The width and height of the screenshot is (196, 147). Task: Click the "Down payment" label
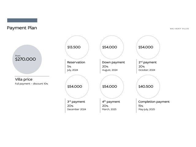(x=113, y=62)
